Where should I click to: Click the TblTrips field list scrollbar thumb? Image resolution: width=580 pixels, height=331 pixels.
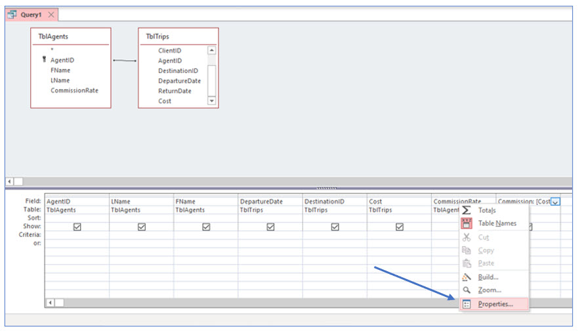[211, 80]
